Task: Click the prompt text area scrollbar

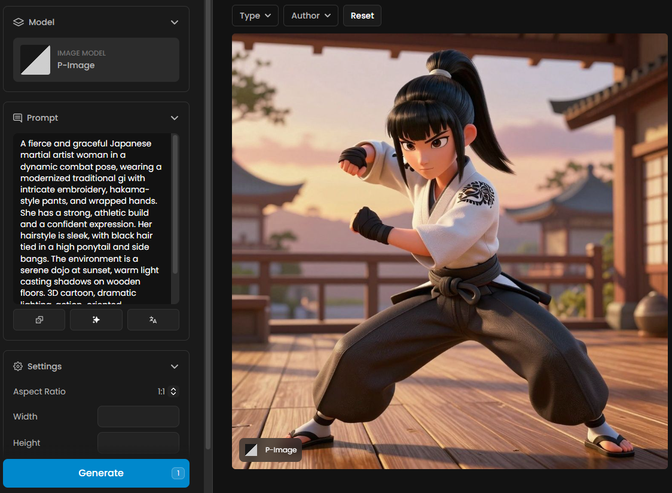Action: point(175,203)
